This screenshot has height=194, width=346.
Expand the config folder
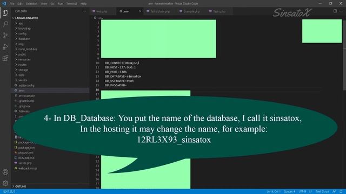point(22,33)
